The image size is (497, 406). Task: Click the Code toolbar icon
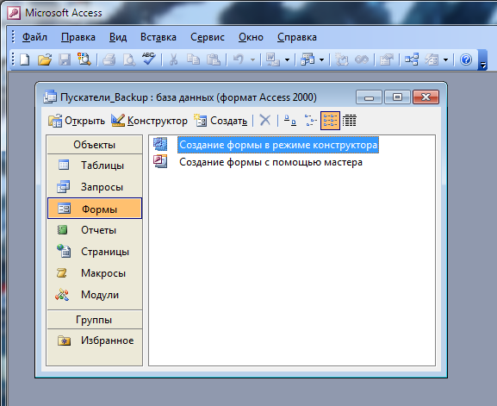coord(342,59)
